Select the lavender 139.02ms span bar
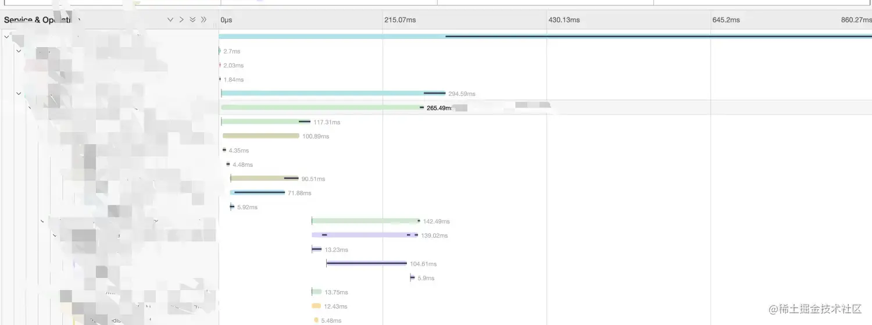This screenshot has height=325, width=872. pyautogui.click(x=364, y=235)
